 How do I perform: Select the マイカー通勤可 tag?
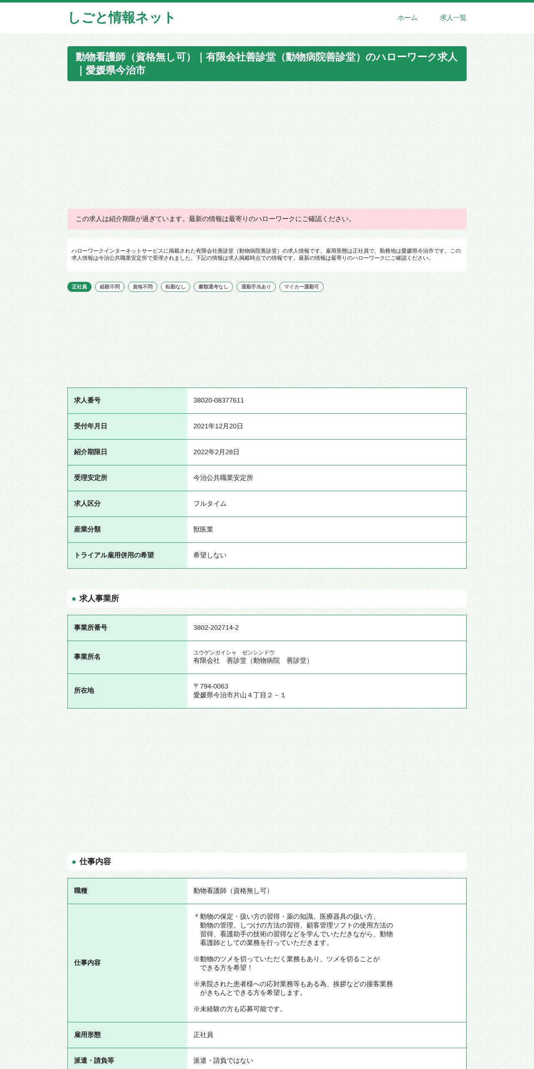302,287
